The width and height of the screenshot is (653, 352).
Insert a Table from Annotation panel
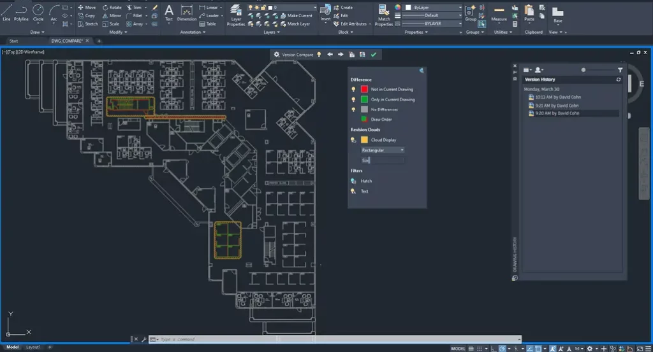208,24
